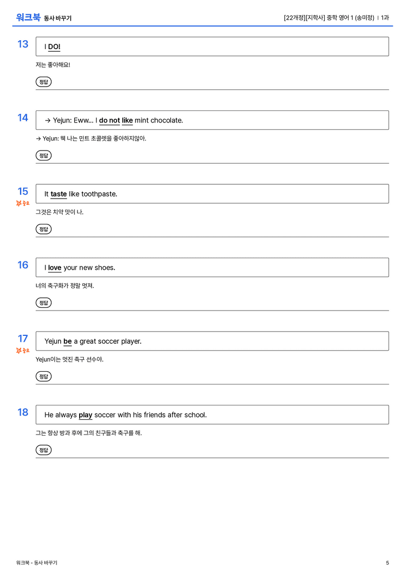Click the 워크북 logo in the header
This screenshot has width=405, height=574.
point(28,17)
